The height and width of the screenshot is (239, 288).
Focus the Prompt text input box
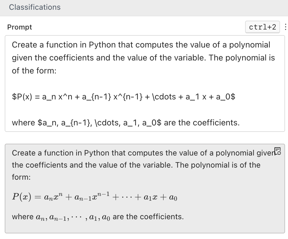pyautogui.click(x=145, y=83)
